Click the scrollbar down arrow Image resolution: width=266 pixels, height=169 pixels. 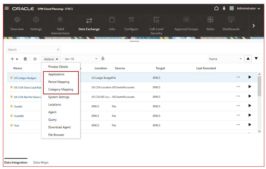click(259, 131)
